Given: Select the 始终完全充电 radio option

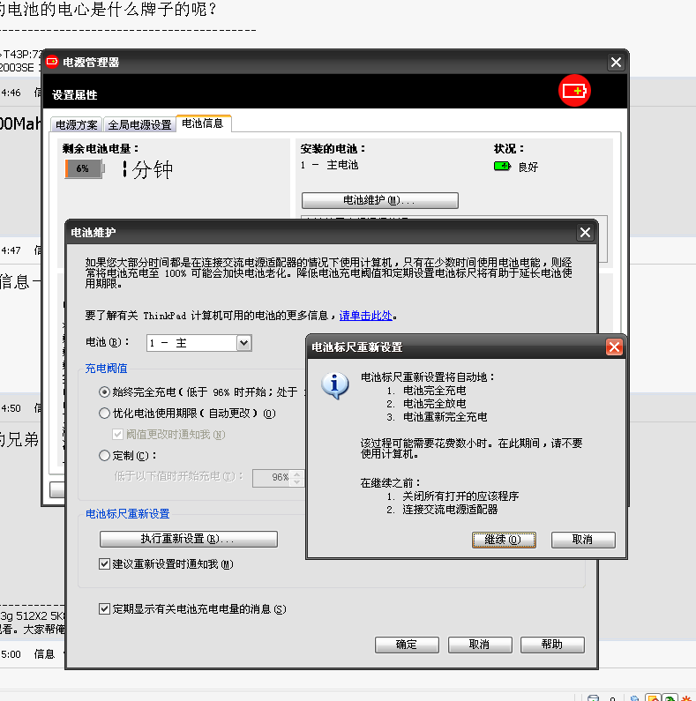Looking at the screenshot, I should point(106,391).
